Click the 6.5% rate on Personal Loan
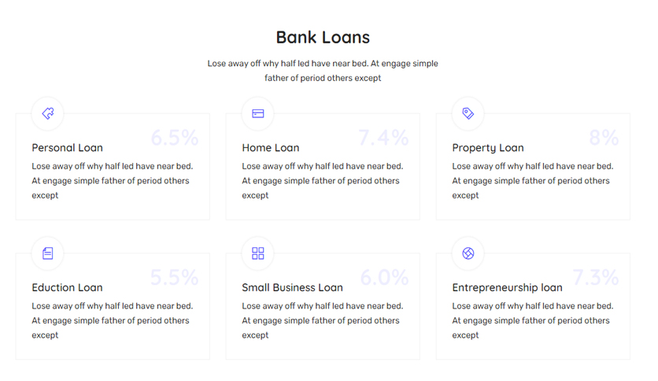The height and width of the screenshot is (381, 658). click(x=175, y=138)
